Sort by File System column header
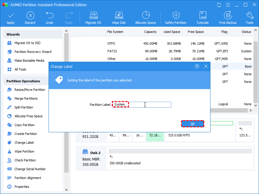Image resolution: width=259 pixels, height=194 pixels. pyautogui.click(x=115, y=32)
